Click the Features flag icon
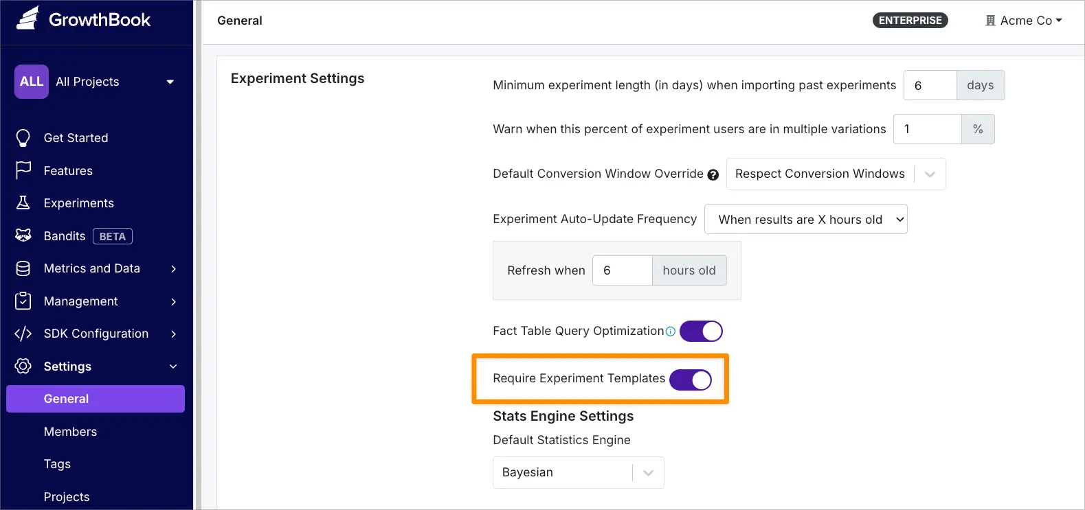Screen dimensions: 1085x510 [23, 170]
